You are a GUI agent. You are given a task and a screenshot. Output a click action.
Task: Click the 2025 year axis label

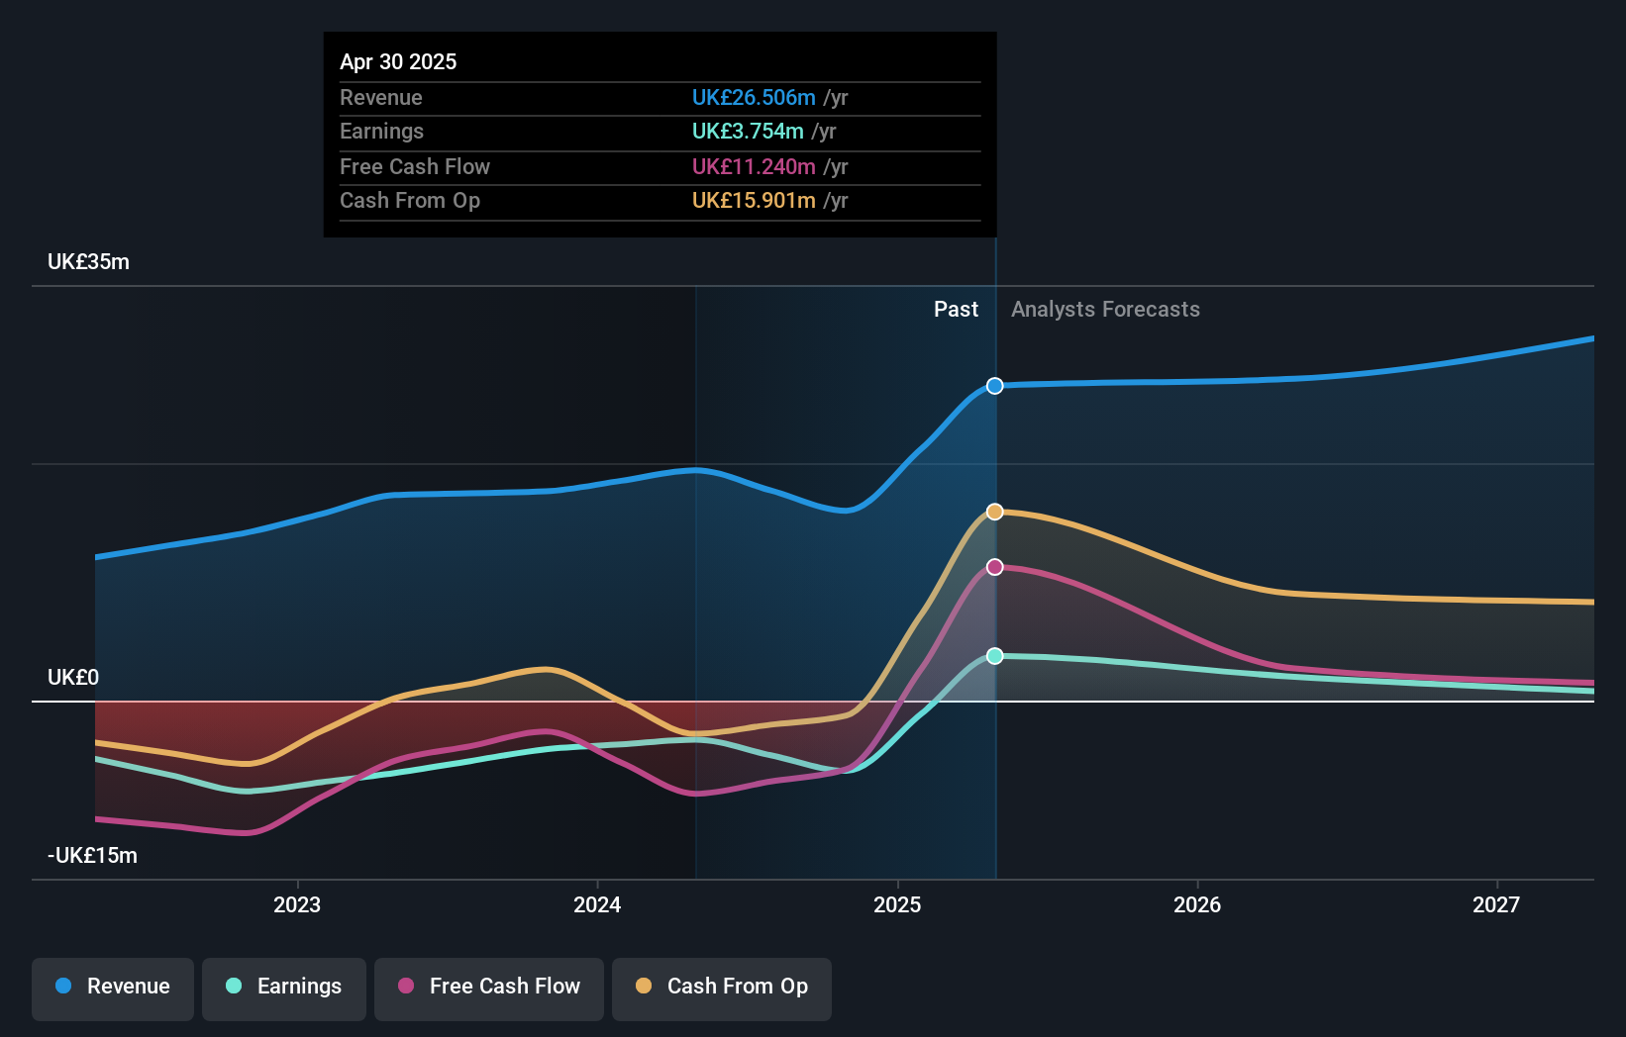[x=897, y=904]
